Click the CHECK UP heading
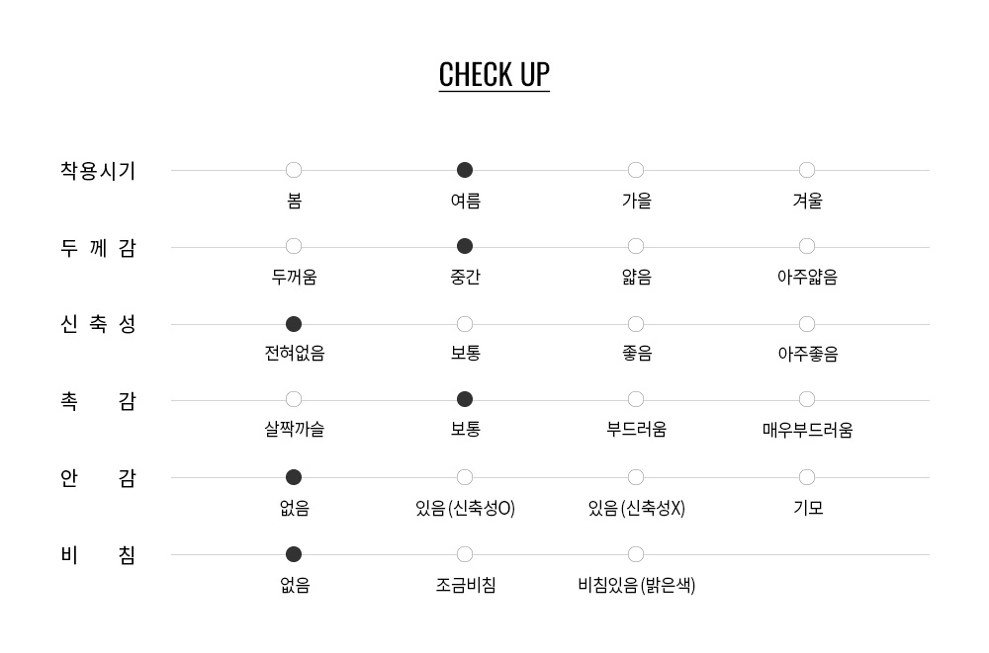Viewport: 989px width, 653px height. pyautogui.click(x=494, y=75)
